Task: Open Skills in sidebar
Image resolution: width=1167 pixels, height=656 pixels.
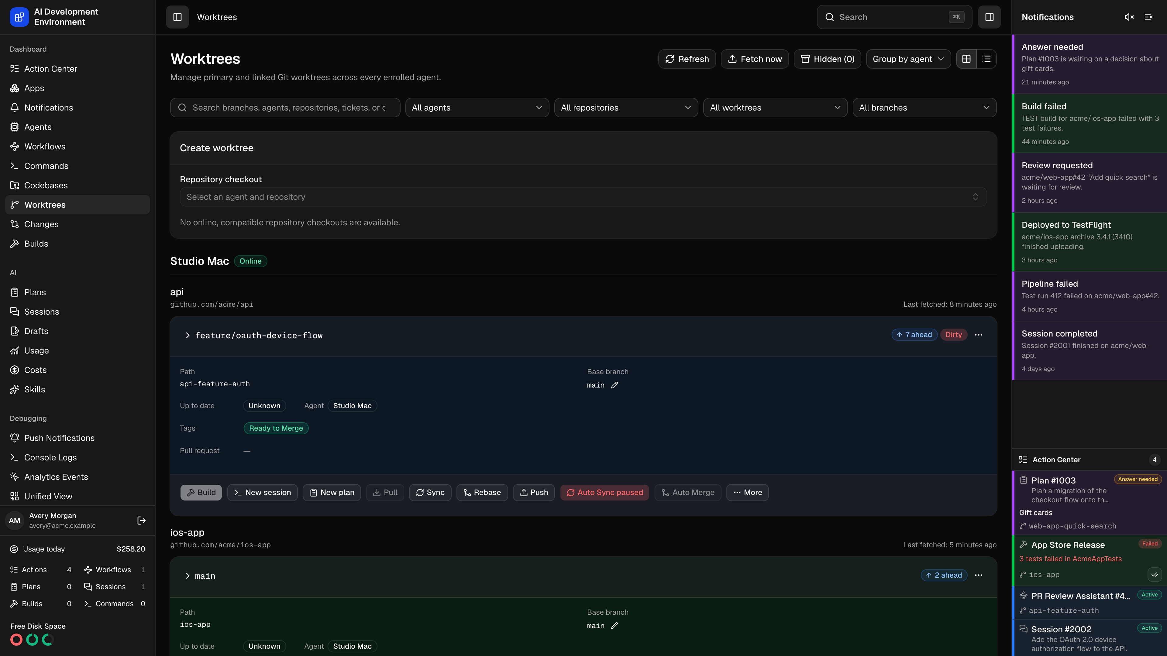Action: 77,390
